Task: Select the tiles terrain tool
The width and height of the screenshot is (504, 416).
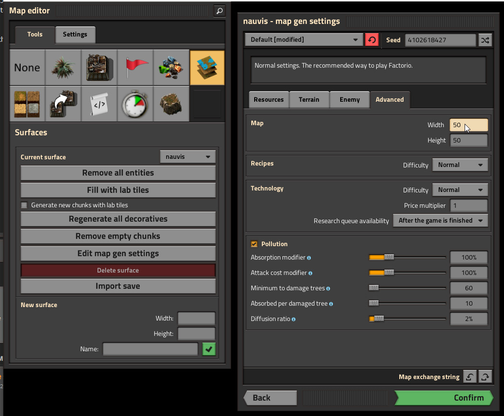Action: point(27,104)
